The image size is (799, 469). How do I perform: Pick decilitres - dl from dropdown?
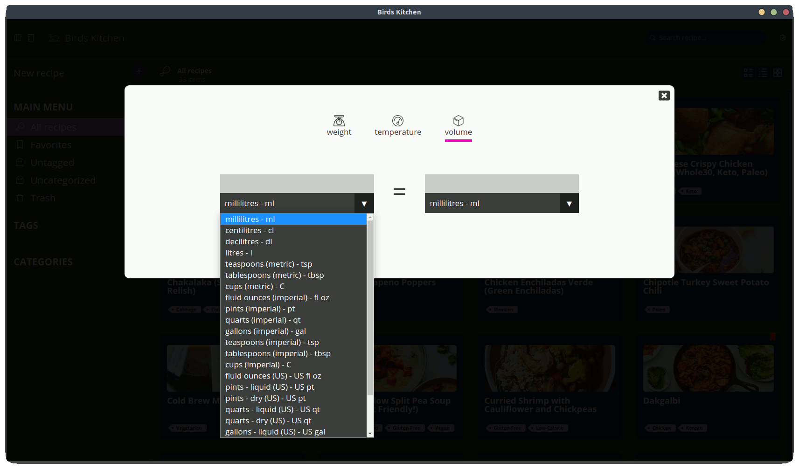293,241
